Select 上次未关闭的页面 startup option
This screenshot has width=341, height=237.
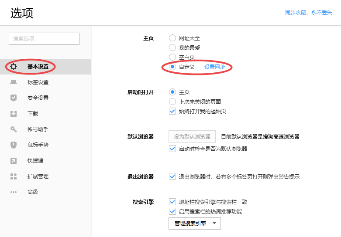(x=172, y=102)
